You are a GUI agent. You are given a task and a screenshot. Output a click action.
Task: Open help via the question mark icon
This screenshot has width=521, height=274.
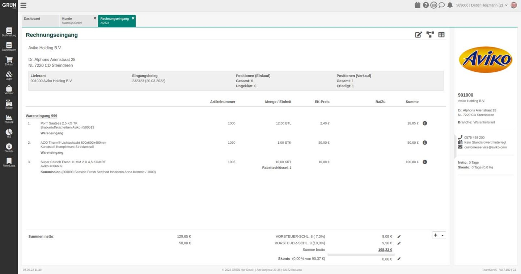tap(426, 5)
